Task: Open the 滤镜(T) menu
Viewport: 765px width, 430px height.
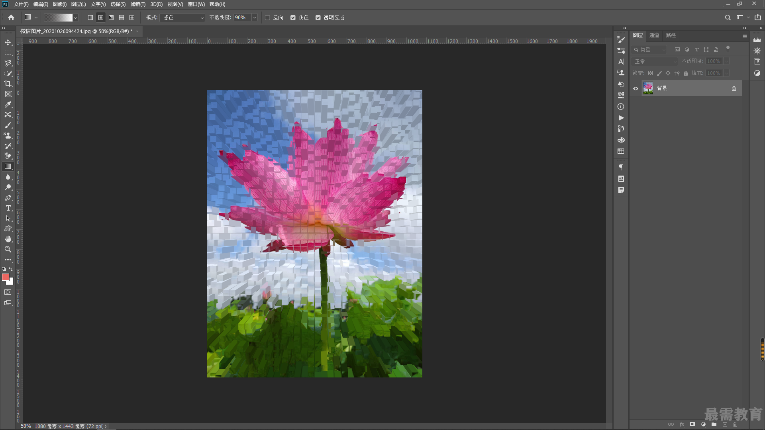Action: 138,4
